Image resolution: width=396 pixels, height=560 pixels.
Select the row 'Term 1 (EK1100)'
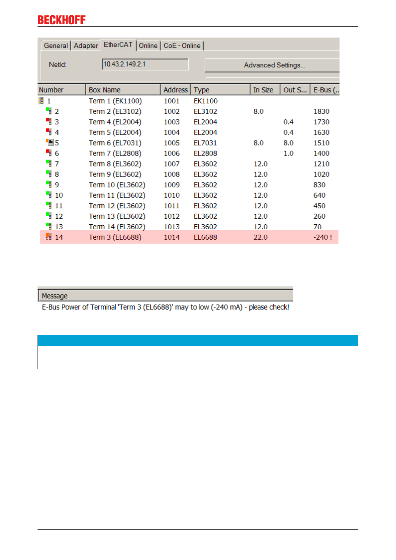coord(188,101)
